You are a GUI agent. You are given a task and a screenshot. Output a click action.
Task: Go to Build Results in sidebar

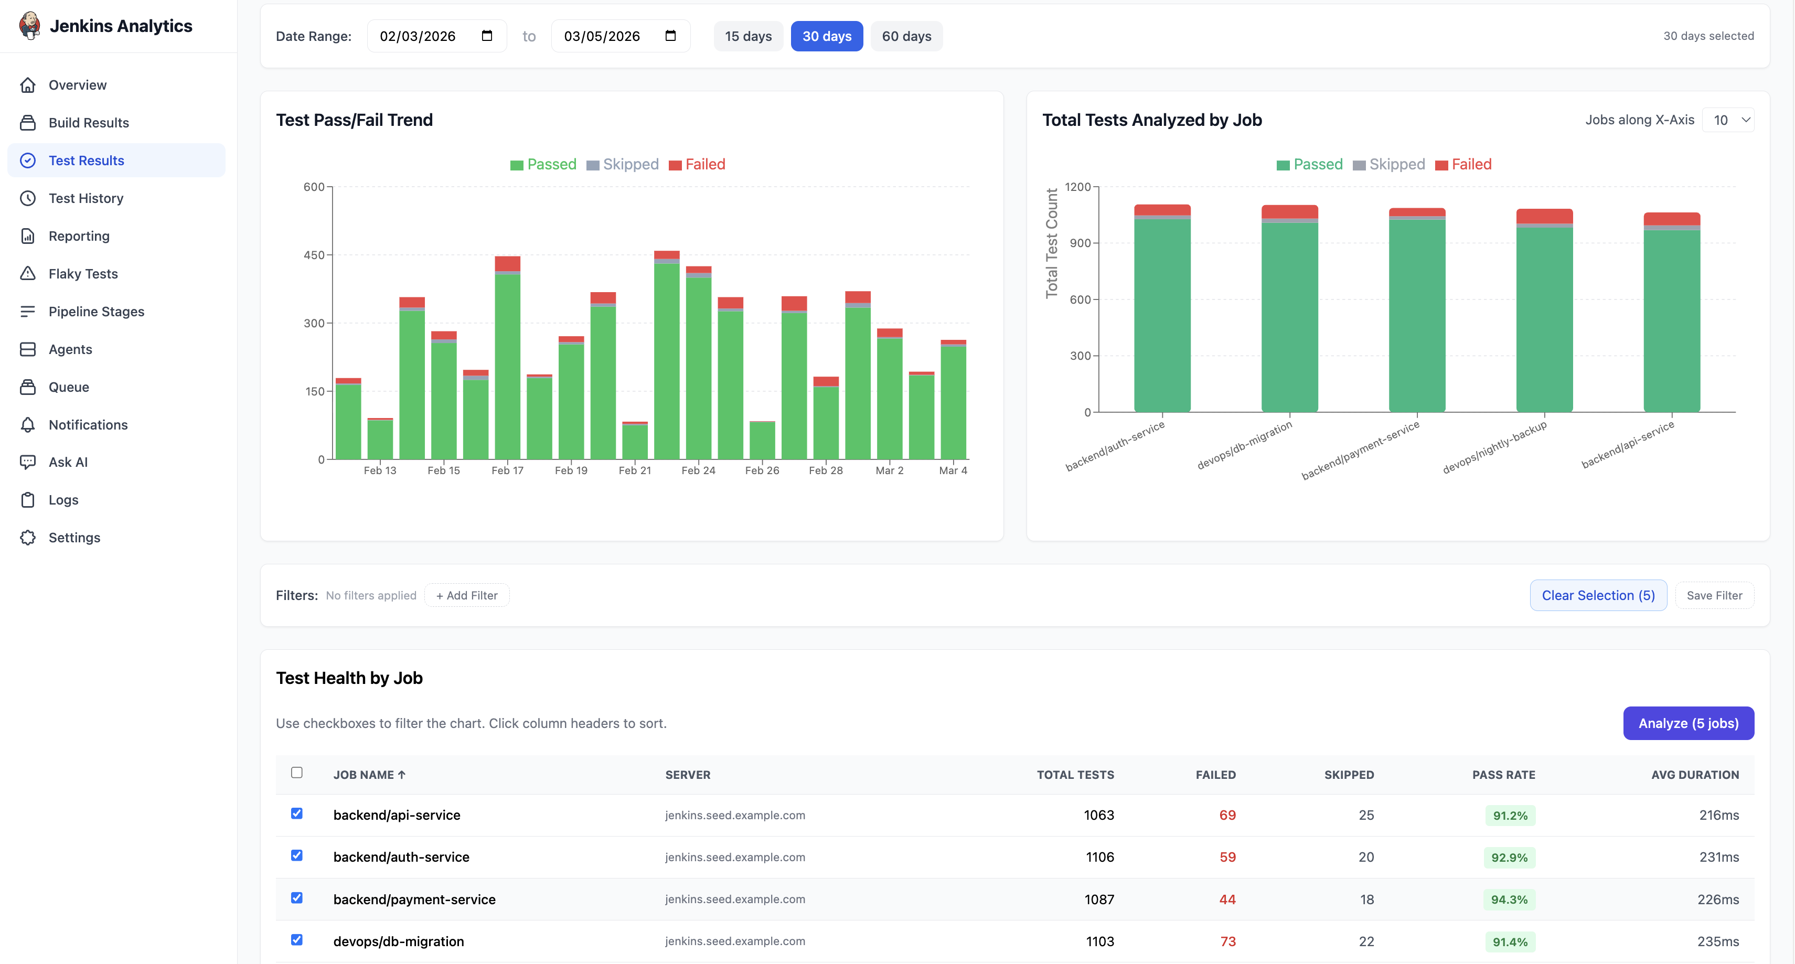tap(89, 123)
